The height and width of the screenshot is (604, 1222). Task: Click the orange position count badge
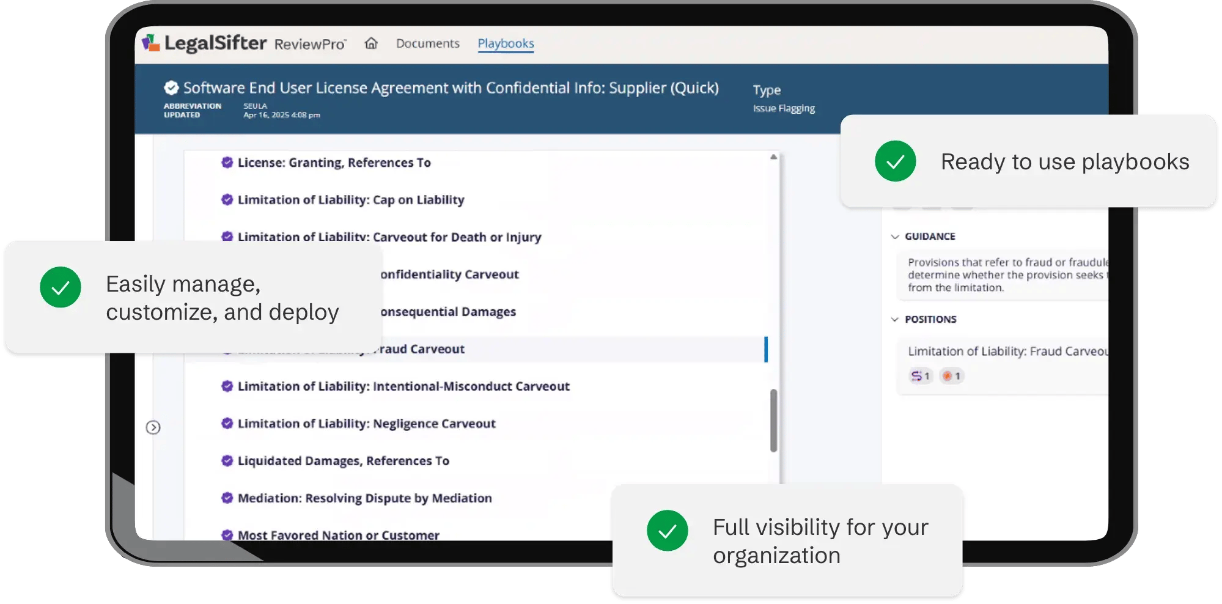point(951,376)
